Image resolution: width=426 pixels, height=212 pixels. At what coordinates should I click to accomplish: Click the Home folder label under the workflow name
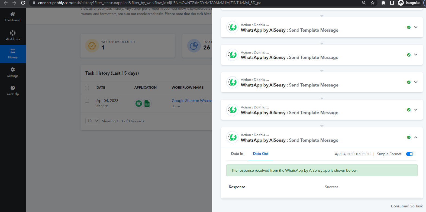point(176,106)
